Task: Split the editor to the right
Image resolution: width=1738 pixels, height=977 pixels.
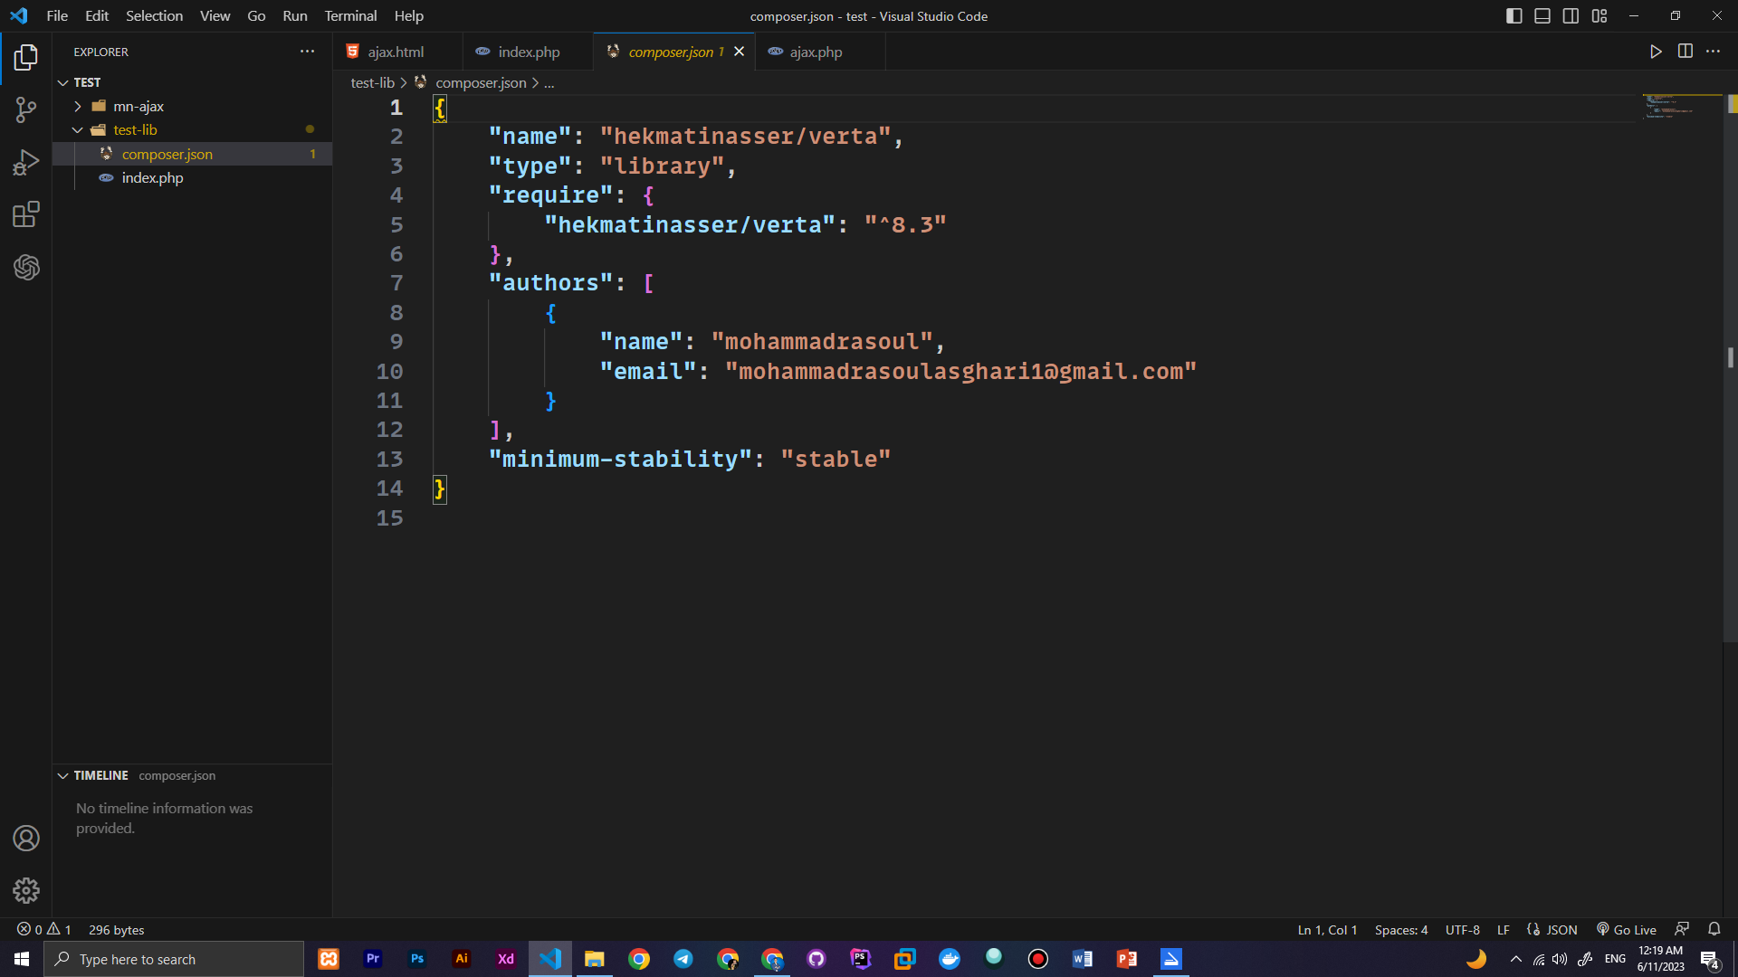Action: point(1685,52)
